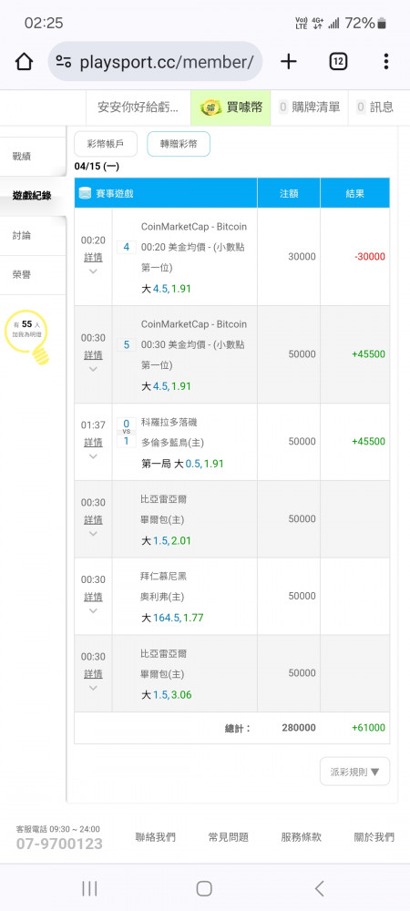Tap the Android recent apps button

pos(89,887)
